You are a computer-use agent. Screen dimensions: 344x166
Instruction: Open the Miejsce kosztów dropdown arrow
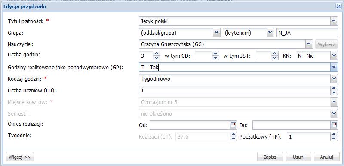point(334,102)
